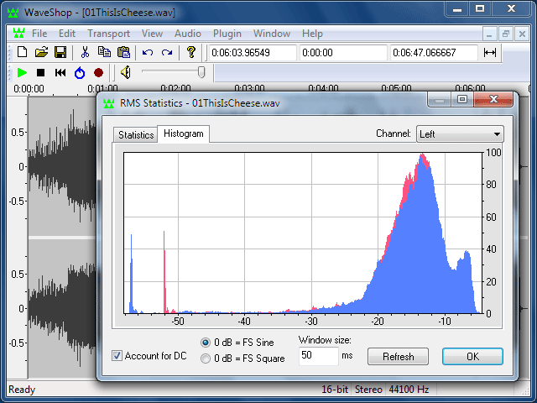Open the View menu
537x403 pixels.
click(x=152, y=34)
